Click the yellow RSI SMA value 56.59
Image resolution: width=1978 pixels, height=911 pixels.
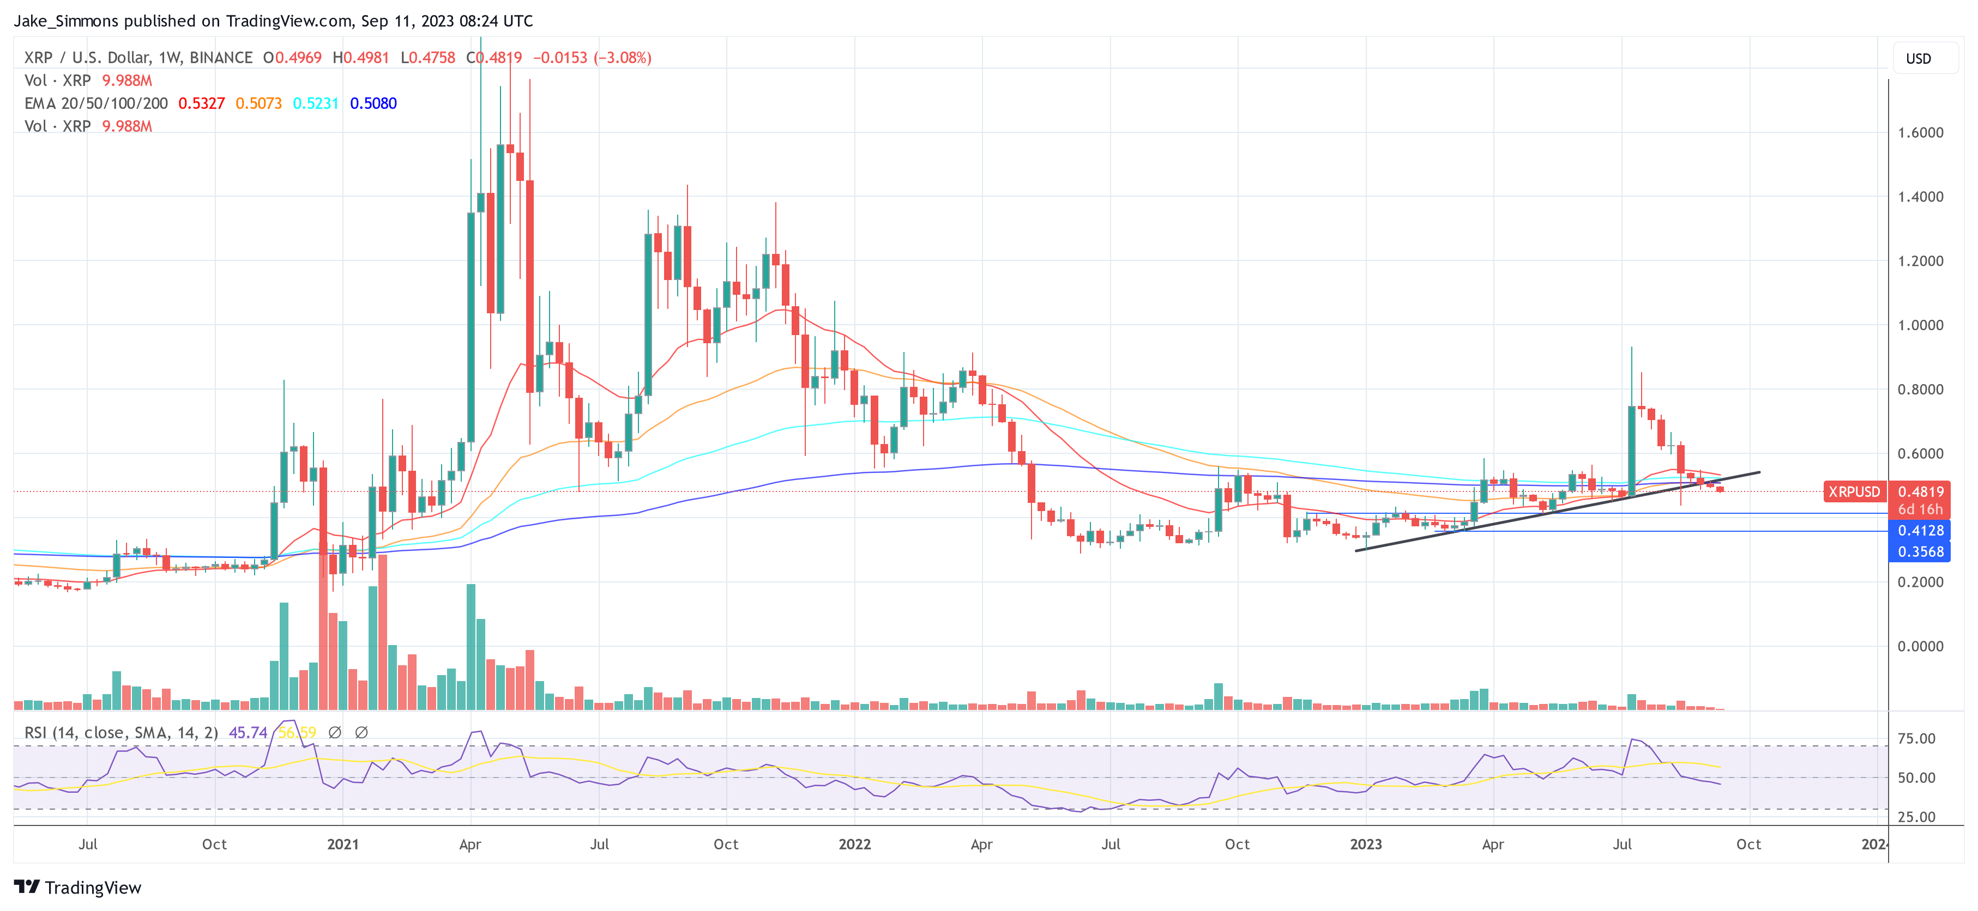coord(297,733)
